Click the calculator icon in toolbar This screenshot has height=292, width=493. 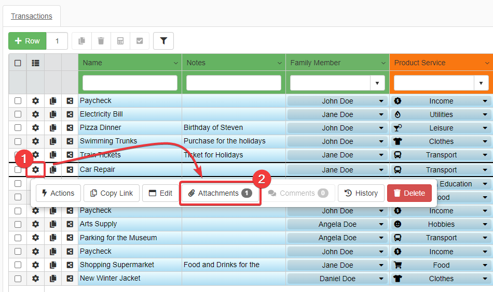pyautogui.click(x=120, y=41)
